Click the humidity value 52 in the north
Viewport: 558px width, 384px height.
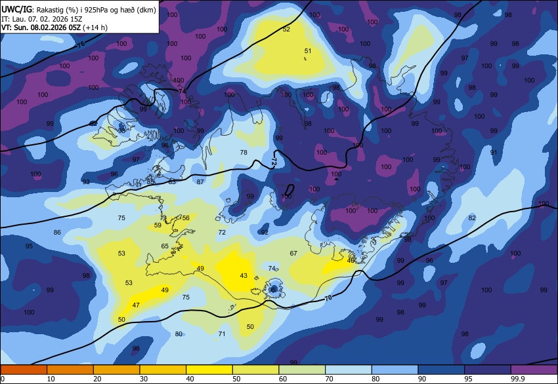coord(286,29)
